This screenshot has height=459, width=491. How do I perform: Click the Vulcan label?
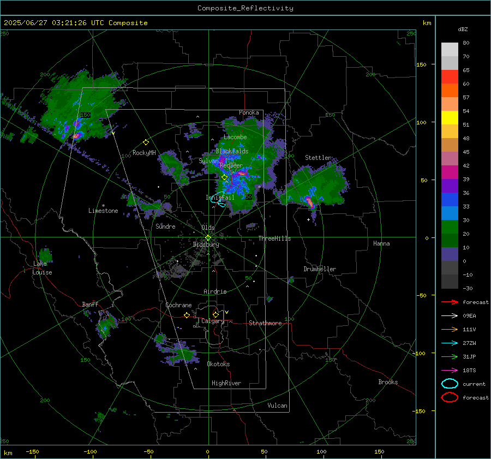(277, 406)
